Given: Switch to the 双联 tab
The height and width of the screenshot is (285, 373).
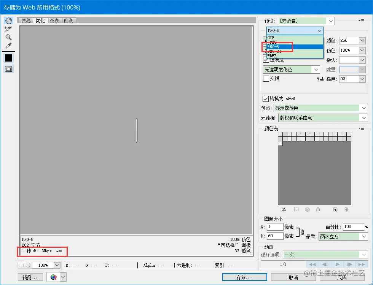Looking at the screenshot, I should click(x=54, y=21).
